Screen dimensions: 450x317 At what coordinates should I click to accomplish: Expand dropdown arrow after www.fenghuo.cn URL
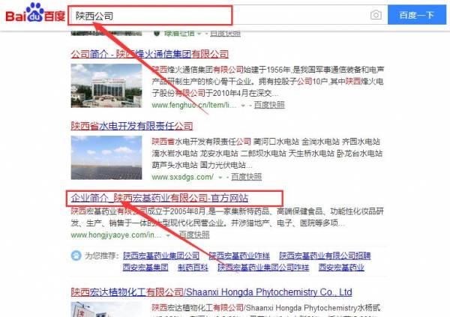coord(243,106)
